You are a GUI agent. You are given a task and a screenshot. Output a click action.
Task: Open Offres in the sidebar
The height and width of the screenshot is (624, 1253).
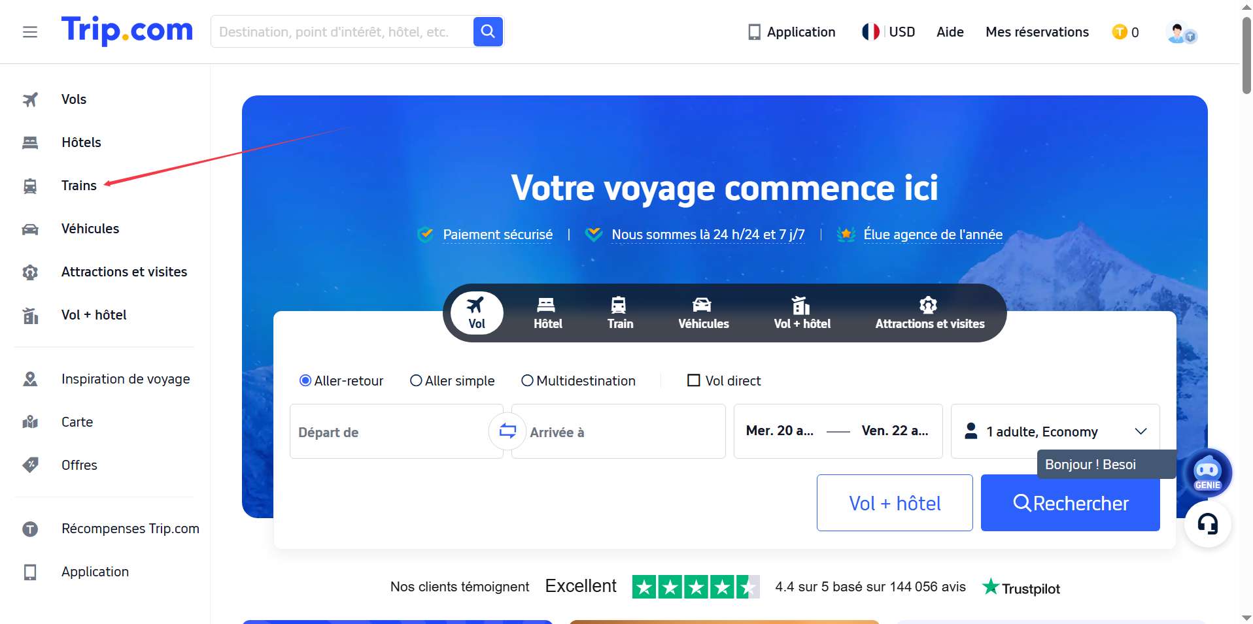tap(79, 465)
